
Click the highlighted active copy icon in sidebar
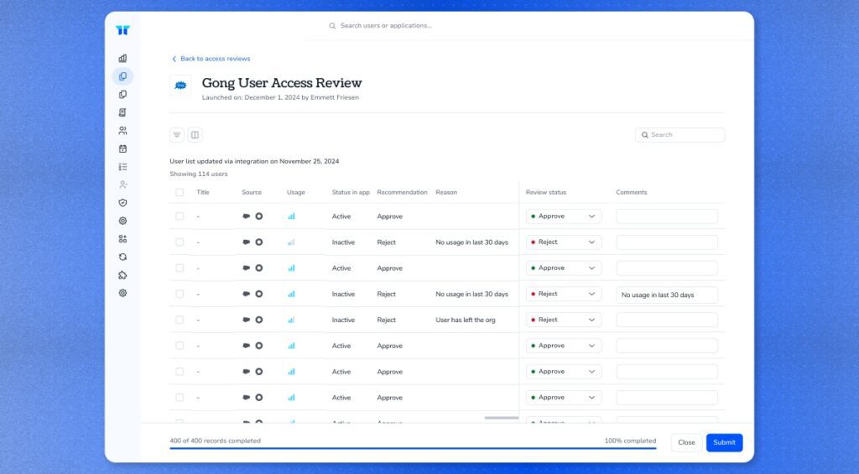[x=122, y=76]
